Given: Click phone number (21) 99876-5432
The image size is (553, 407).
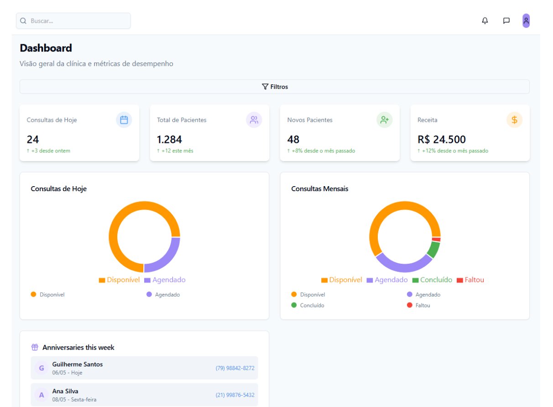Looking at the screenshot, I should click(x=235, y=395).
